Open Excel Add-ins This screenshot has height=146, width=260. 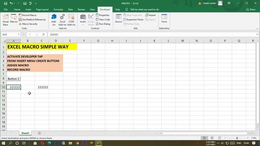[x=62, y=20]
